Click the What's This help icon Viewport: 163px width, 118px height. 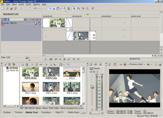93,8
